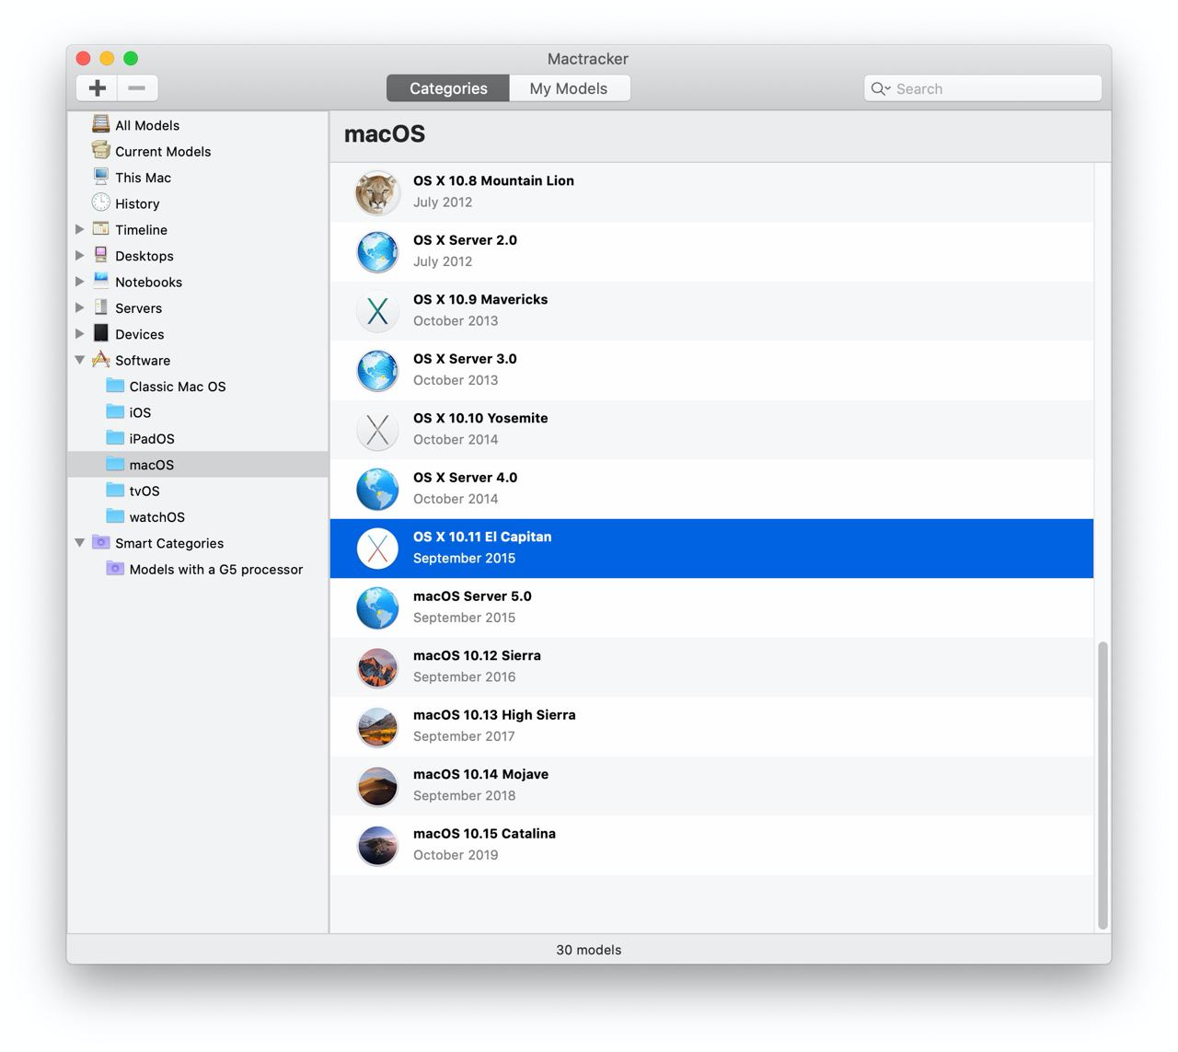Viewport: 1178px width, 1052px height.
Task: Select the macOS folder in sidebar
Action: [198, 465]
